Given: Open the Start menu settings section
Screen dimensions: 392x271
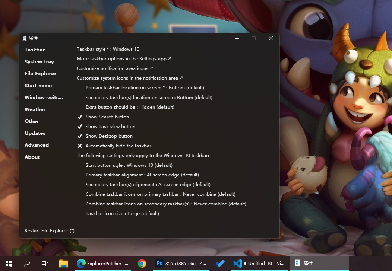Looking at the screenshot, I should pyautogui.click(x=38, y=86).
